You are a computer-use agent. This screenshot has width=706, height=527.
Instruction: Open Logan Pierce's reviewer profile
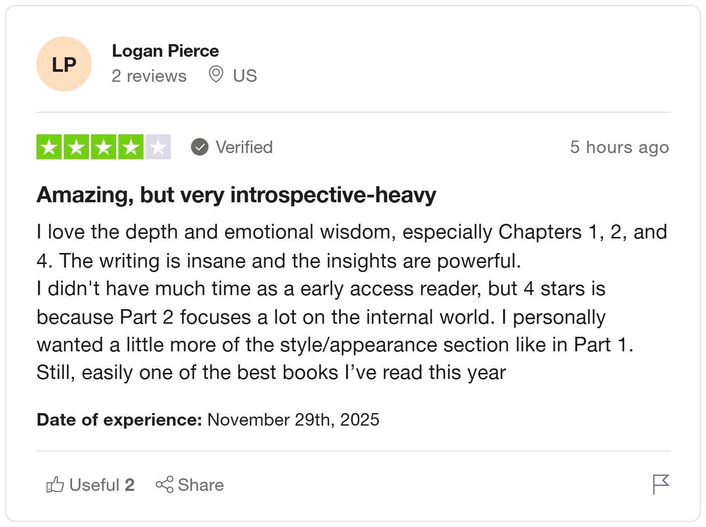[x=165, y=51]
